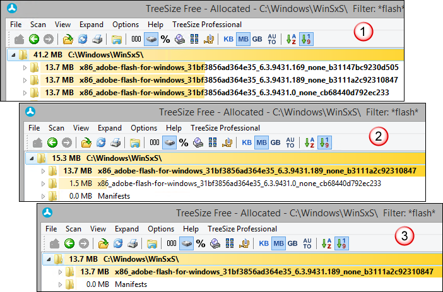Open File menu in window 1

(x=16, y=25)
